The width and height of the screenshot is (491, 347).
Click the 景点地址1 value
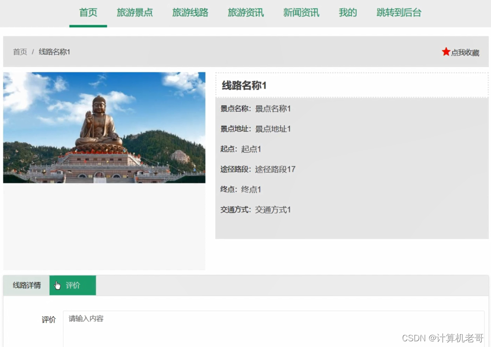[273, 129]
